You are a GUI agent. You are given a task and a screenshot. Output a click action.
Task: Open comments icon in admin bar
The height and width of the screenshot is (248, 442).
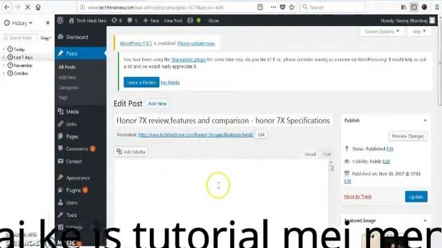132,21
